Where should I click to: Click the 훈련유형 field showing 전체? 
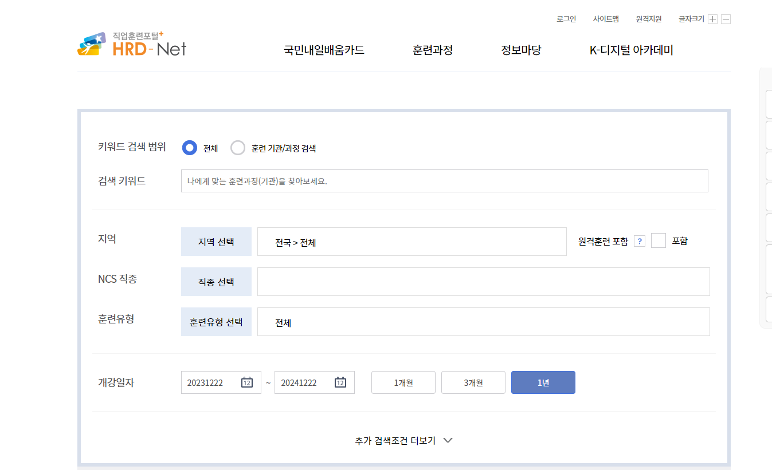tap(484, 322)
